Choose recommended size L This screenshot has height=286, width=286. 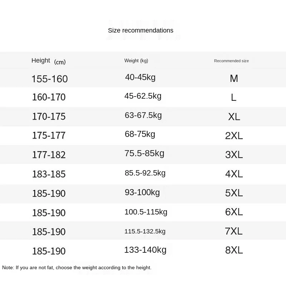(x=233, y=98)
